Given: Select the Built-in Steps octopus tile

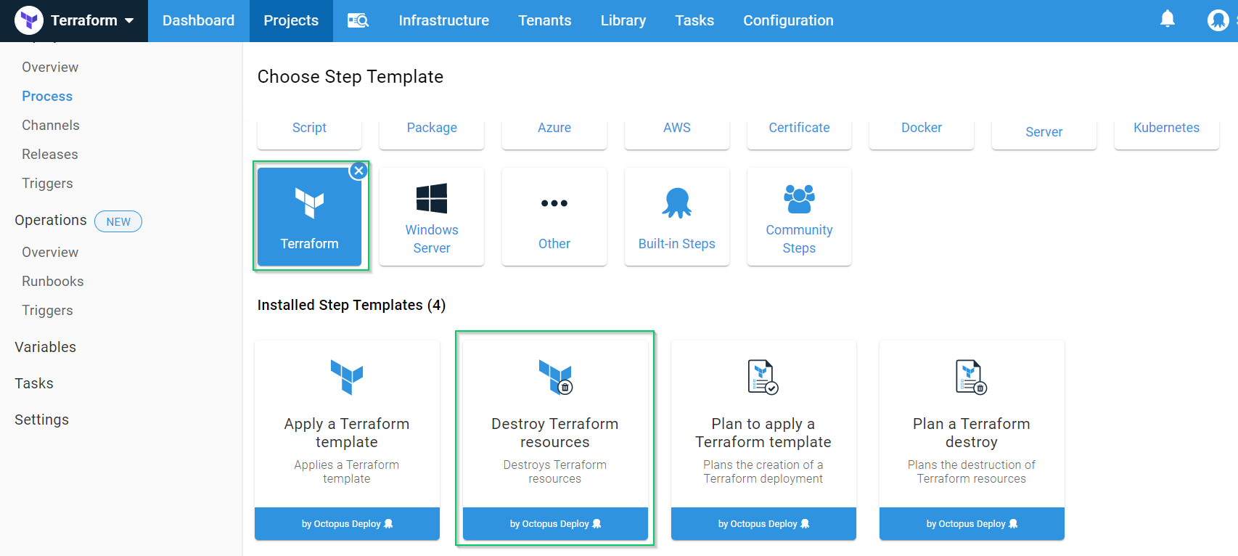Looking at the screenshot, I should 676,217.
